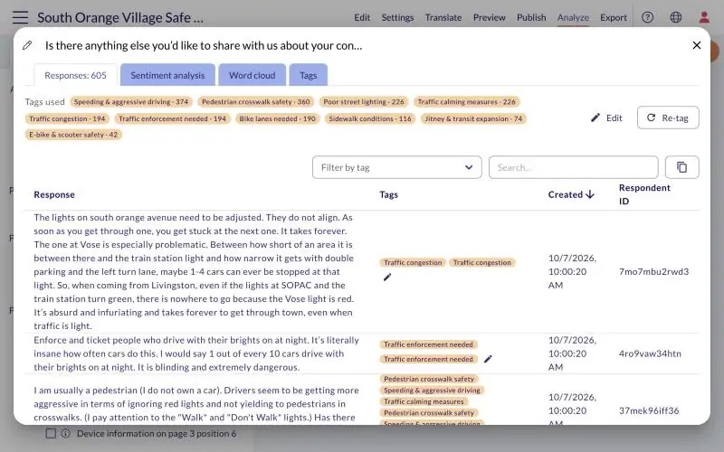Open the globe language selector
This screenshot has width=724, height=452.
tap(675, 17)
